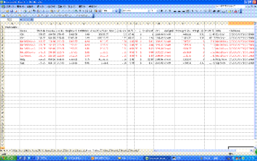Open Print Preview from the toolbar

pos(29,11)
